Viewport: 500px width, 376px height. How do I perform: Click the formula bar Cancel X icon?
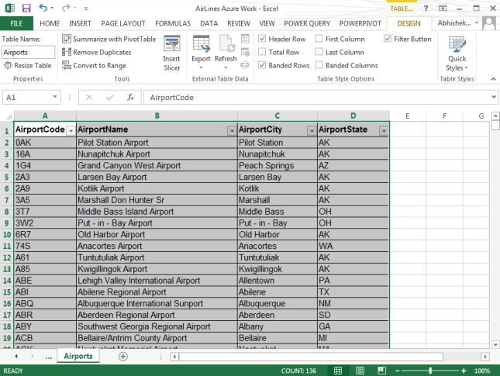(x=89, y=97)
